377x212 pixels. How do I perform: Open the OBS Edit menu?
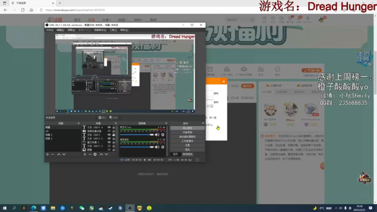(60, 30)
